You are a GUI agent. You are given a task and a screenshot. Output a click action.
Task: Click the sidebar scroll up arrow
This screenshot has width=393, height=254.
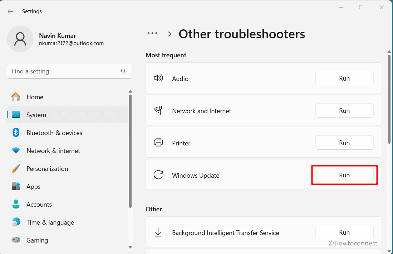(x=130, y=91)
